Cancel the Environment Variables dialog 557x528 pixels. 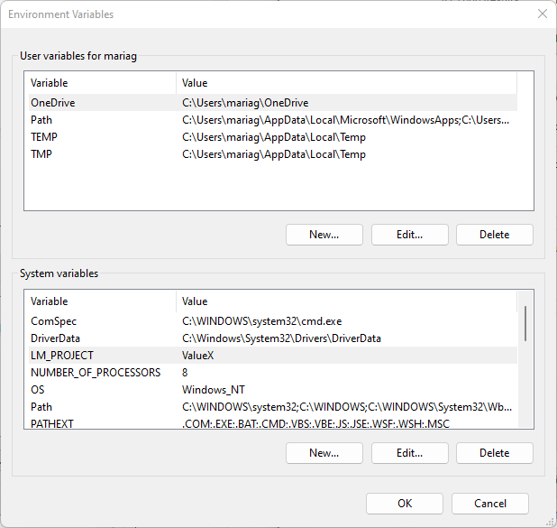point(489,504)
